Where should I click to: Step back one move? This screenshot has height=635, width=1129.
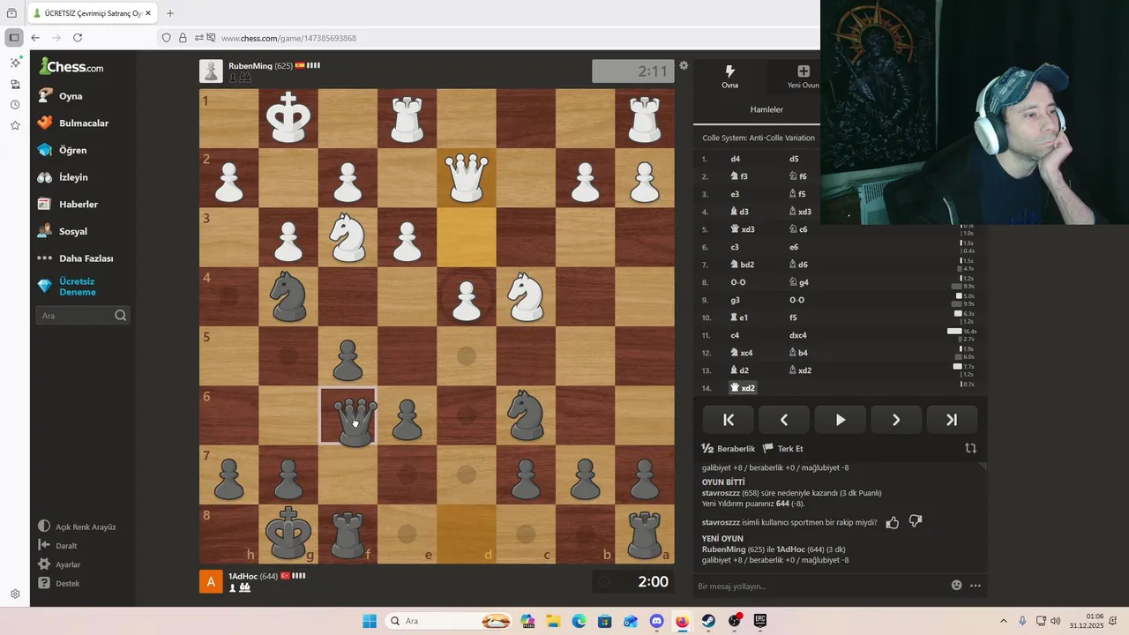[784, 420]
